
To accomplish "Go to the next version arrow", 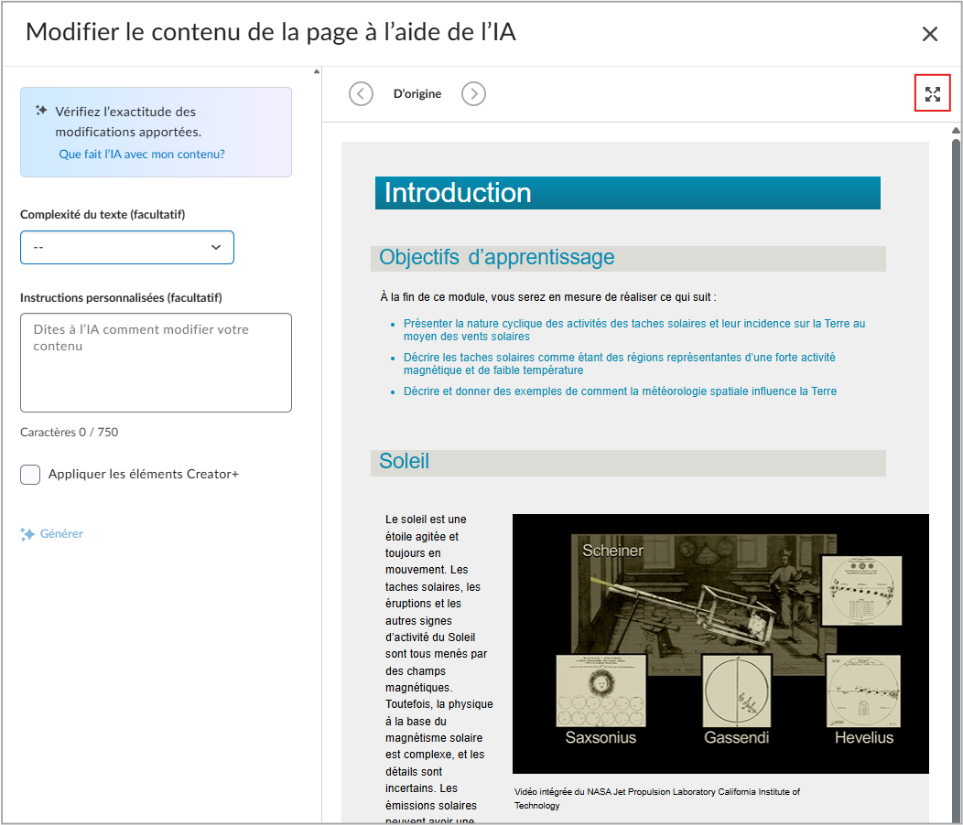I will click(x=473, y=94).
